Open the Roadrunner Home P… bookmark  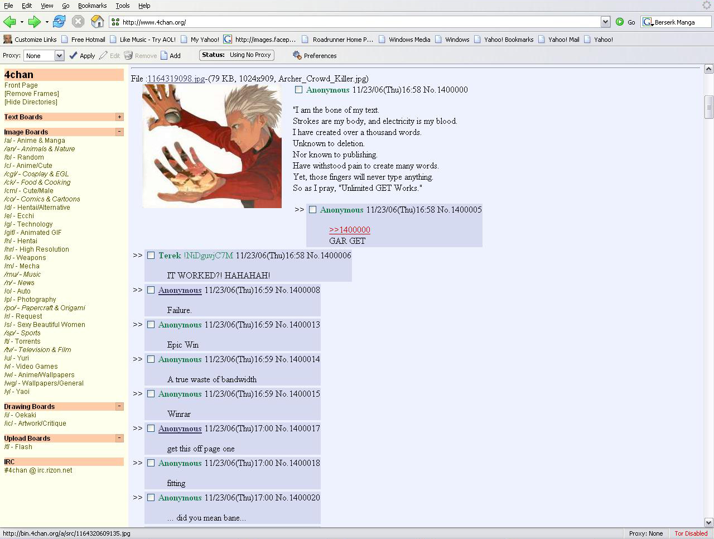click(337, 40)
